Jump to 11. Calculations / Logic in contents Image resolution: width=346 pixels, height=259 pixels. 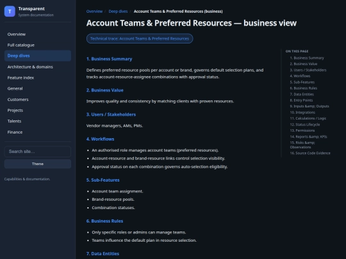pyautogui.click(x=308, y=118)
